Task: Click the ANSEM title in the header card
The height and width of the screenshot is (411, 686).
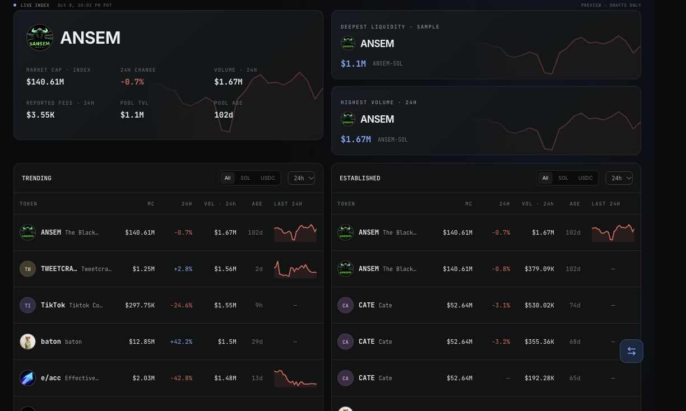Action: (x=90, y=38)
